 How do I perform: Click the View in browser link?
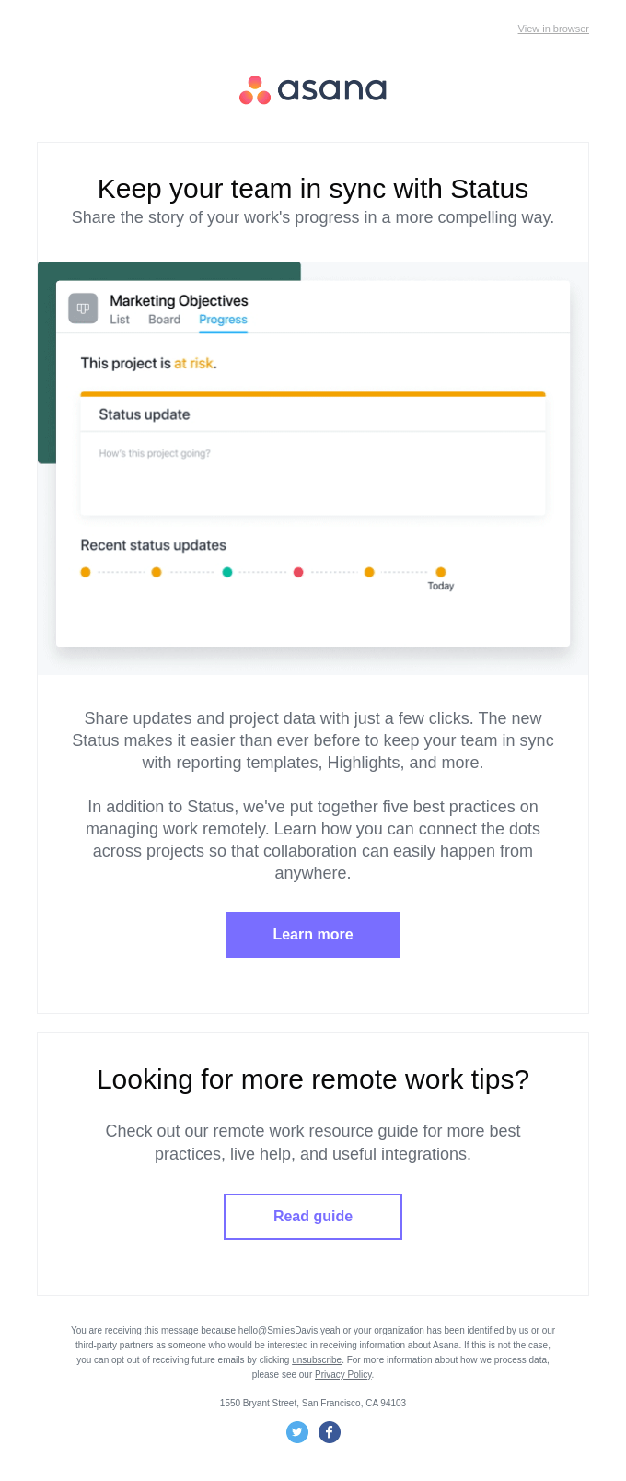coord(553,29)
